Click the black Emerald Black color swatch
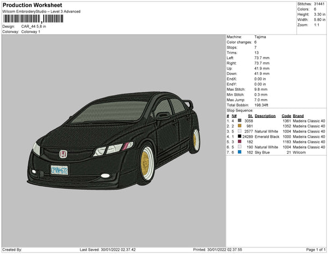This screenshot has height=254, width=328. 239,136
